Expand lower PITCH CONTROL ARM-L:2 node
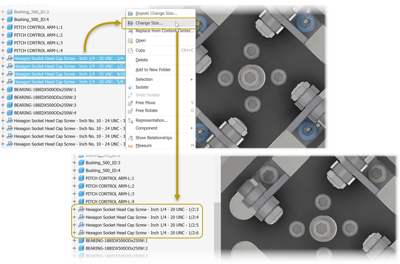 74,186
